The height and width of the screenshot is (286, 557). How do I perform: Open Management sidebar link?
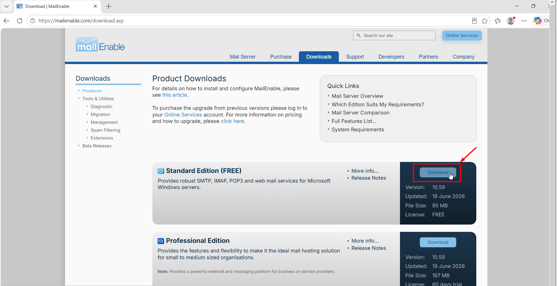click(x=104, y=122)
